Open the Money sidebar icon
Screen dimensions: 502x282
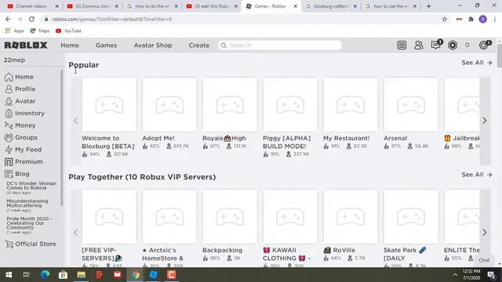point(9,125)
